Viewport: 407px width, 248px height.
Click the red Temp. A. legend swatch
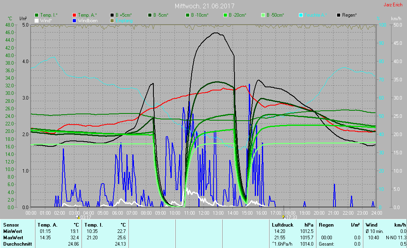click(x=74, y=15)
